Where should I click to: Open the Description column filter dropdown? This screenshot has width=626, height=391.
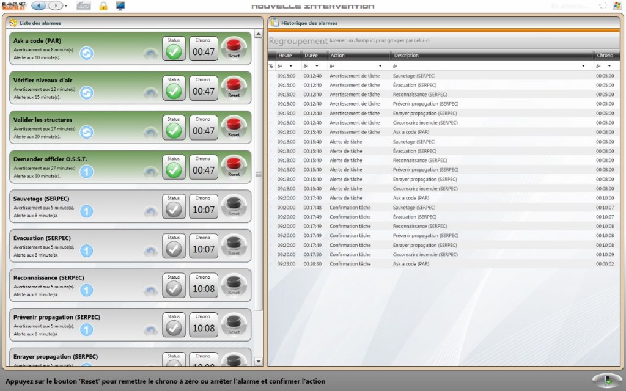coord(583,65)
